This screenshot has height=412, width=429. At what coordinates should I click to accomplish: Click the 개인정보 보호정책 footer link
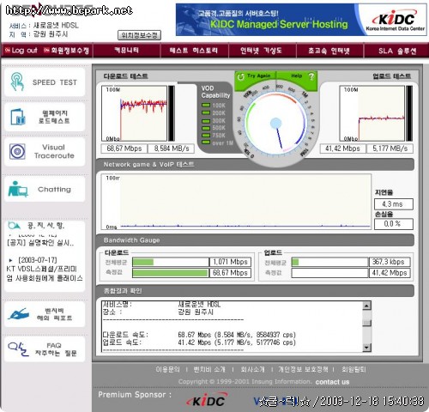pos(303,369)
